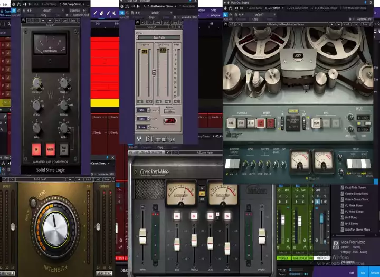Select the Paint pencil tool in the toolbar
The image size is (380, 277).
pyautogui.click(x=95, y=13)
